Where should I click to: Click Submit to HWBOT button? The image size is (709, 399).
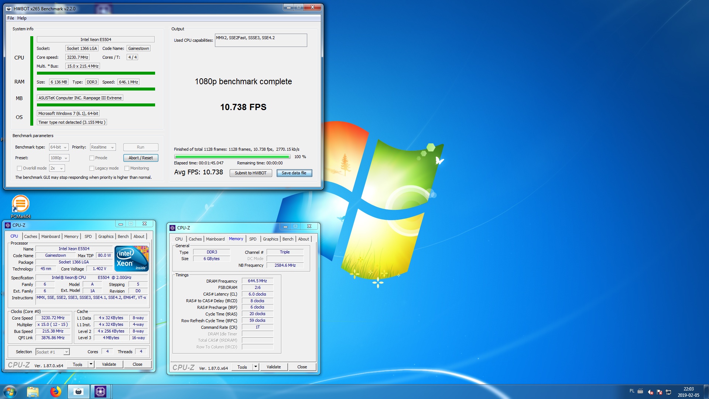(x=251, y=173)
